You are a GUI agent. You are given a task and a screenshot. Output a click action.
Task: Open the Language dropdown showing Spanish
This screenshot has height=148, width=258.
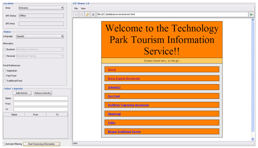click(x=40, y=36)
